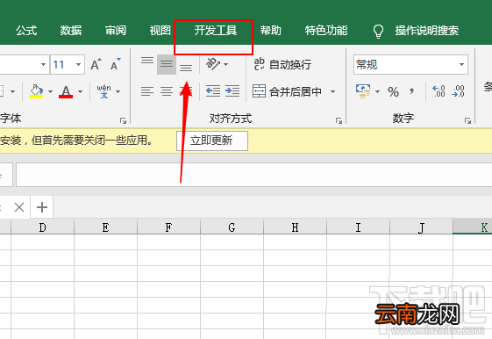Open the 帮助 tab
The image size is (492, 339).
[x=271, y=31]
